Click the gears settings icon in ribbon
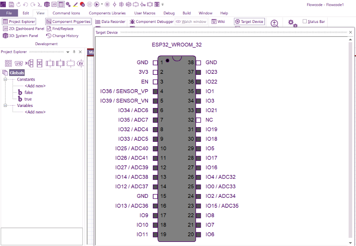The height and width of the screenshot is (246, 356). [x=292, y=23]
